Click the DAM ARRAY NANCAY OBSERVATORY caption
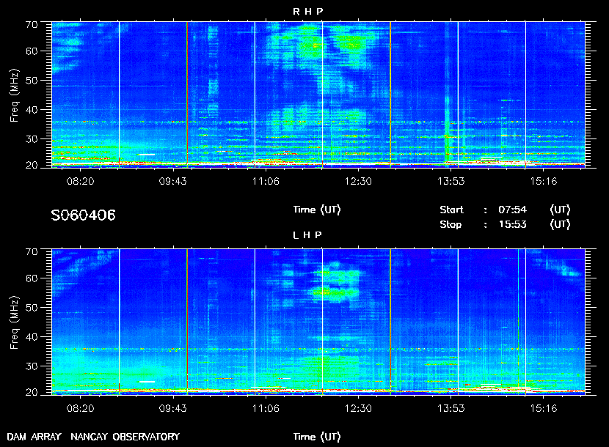The height and width of the screenshot is (447, 609). point(93,437)
